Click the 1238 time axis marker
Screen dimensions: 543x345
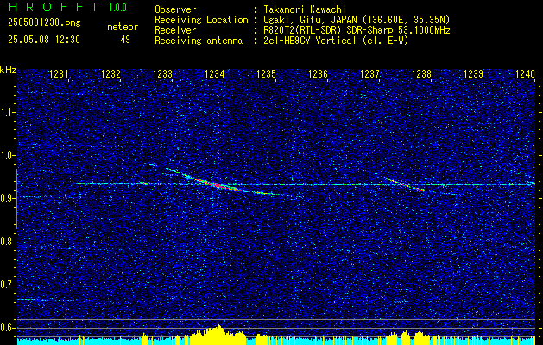421,73
